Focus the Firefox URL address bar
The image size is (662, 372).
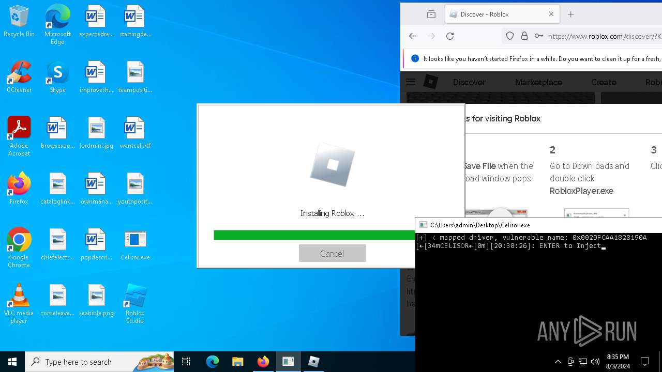coord(604,36)
